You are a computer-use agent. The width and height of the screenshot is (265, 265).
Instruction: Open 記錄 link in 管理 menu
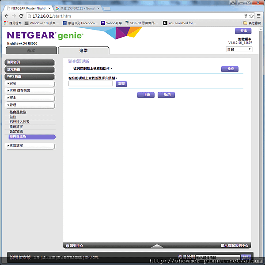click(13, 117)
